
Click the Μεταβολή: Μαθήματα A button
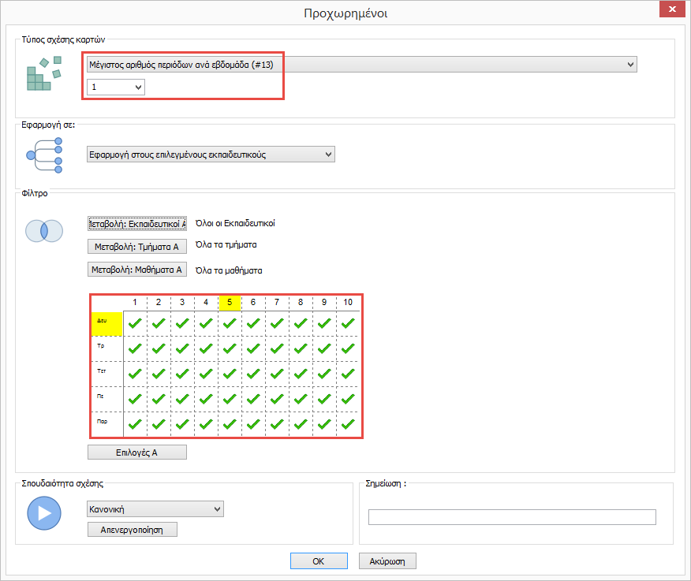pos(136,270)
